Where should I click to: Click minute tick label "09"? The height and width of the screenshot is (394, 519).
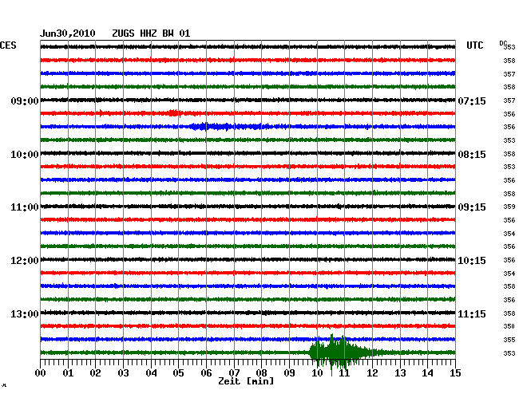[x=289, y=372]
